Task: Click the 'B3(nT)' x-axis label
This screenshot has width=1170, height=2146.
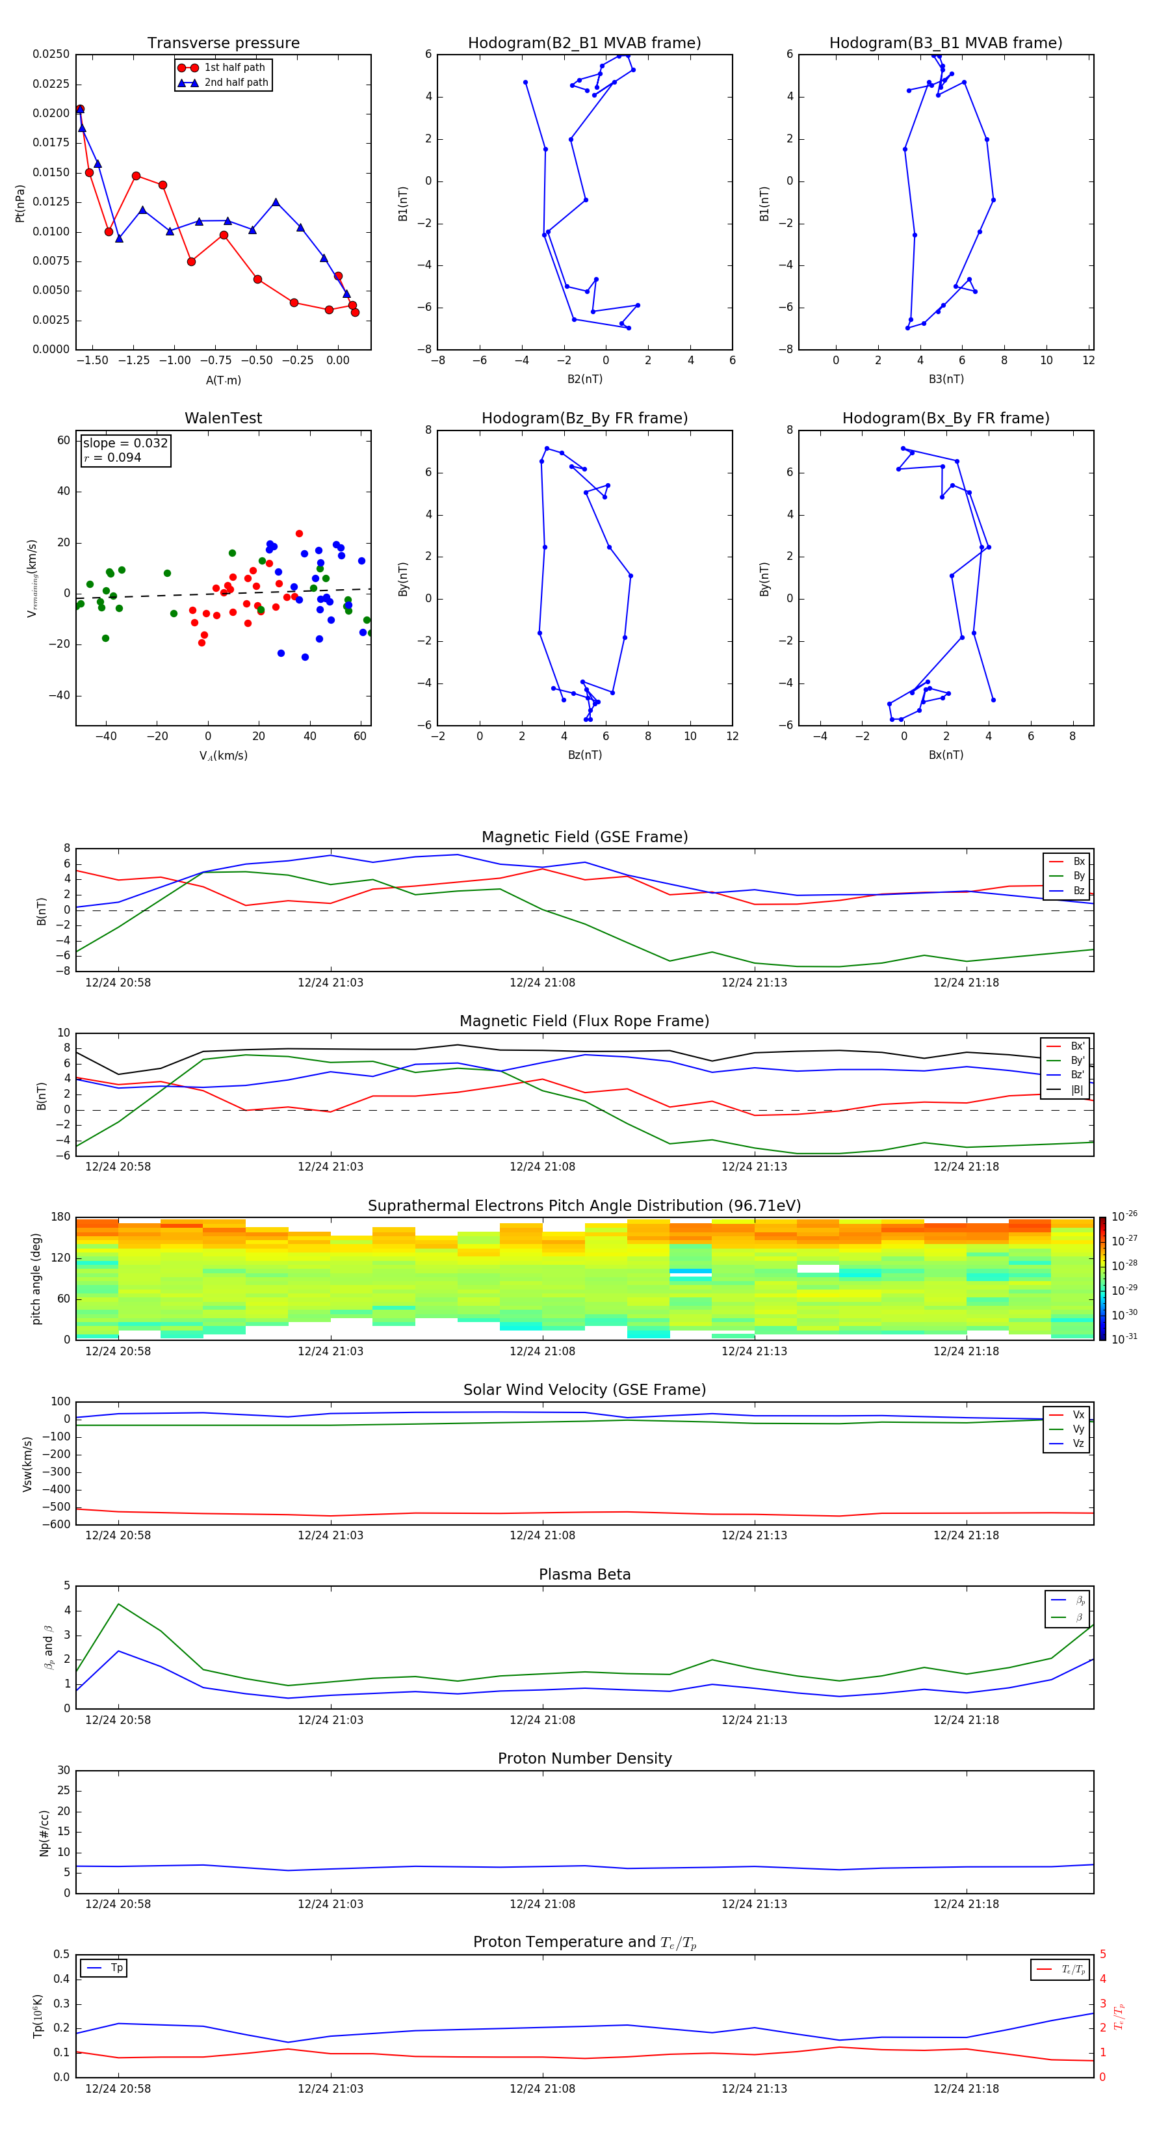Action: click(x=946, y=379)
